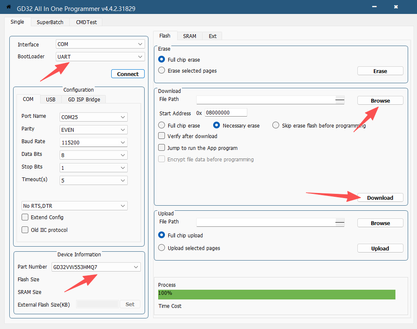Open the Port Name COM25 dropdown
Screen dimensions: 417x329
(x=93, y=117)
